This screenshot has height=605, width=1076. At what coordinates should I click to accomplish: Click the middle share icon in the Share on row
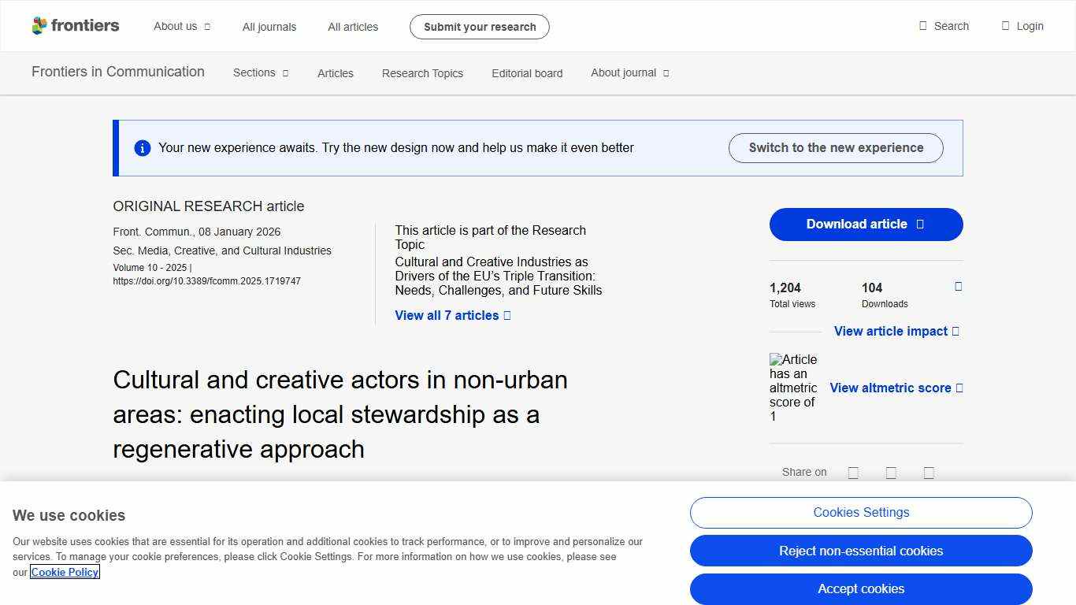coord(891,472)
